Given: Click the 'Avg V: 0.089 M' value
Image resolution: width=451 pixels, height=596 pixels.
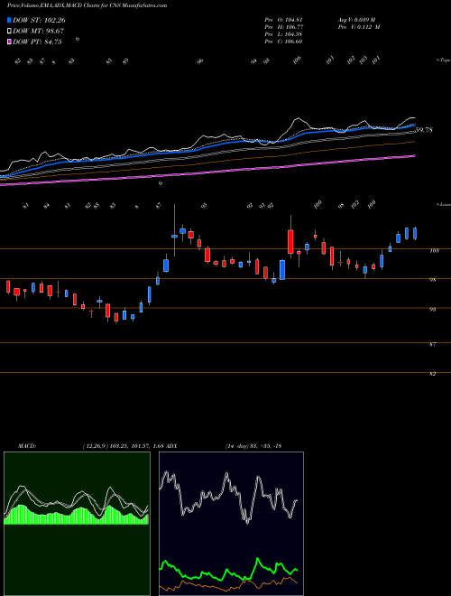Looking at the screenshot, I should [356, 20].
